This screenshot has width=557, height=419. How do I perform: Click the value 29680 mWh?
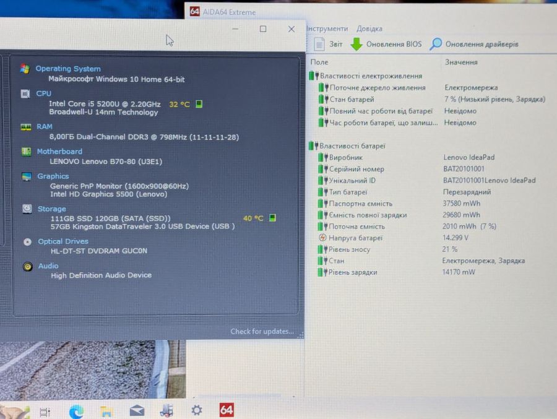[461, 215]
